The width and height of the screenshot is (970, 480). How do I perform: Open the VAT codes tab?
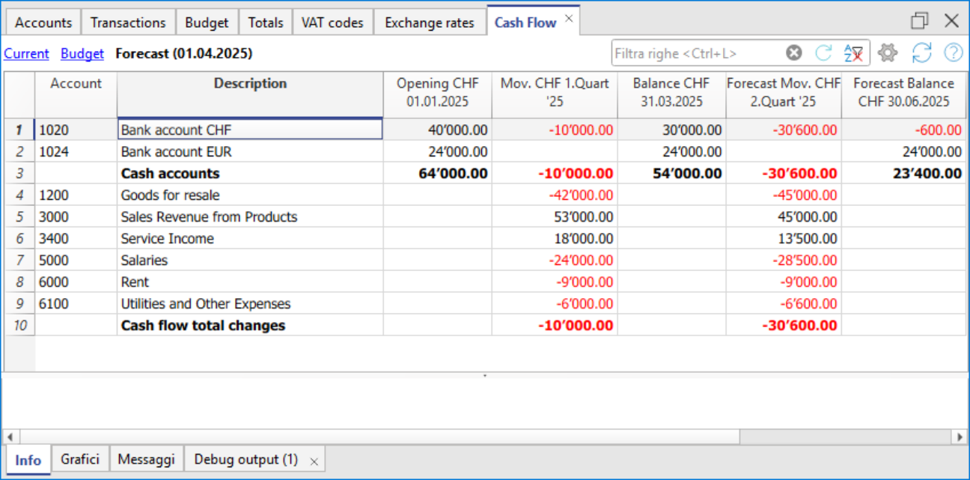click(332, 22)
